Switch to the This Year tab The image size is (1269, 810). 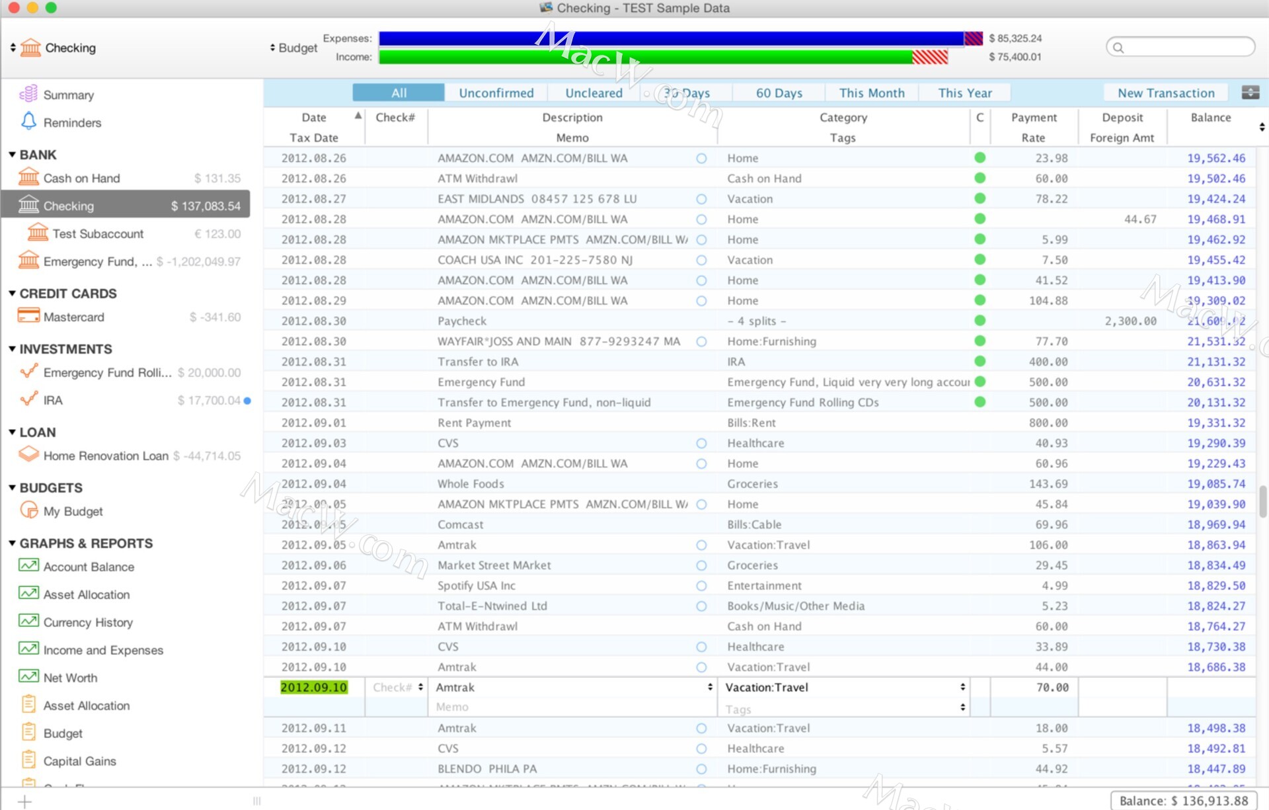tap(965, 93)
